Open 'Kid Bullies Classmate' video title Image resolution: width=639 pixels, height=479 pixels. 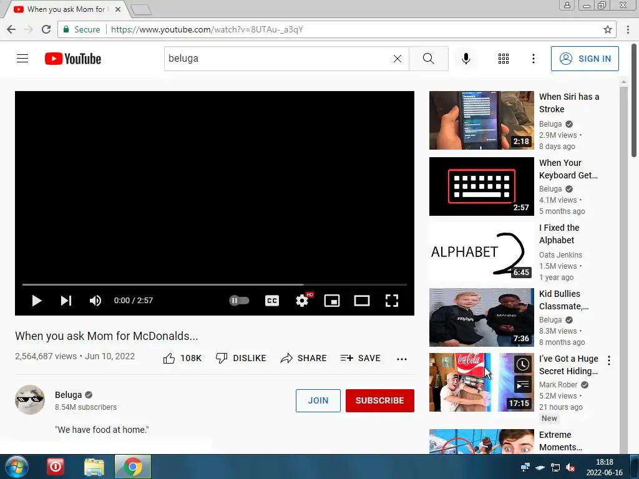pos(563,300)
